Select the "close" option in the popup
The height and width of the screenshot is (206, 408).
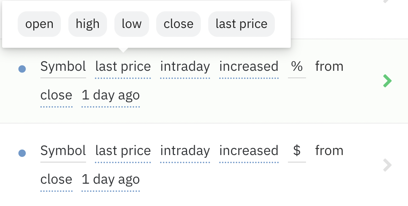(178, 24)
